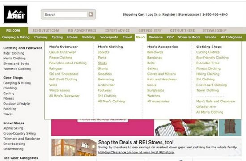The width and height of the screenshot is (246, 161).
Task: Click the Store Locator link
Action: 189,14
